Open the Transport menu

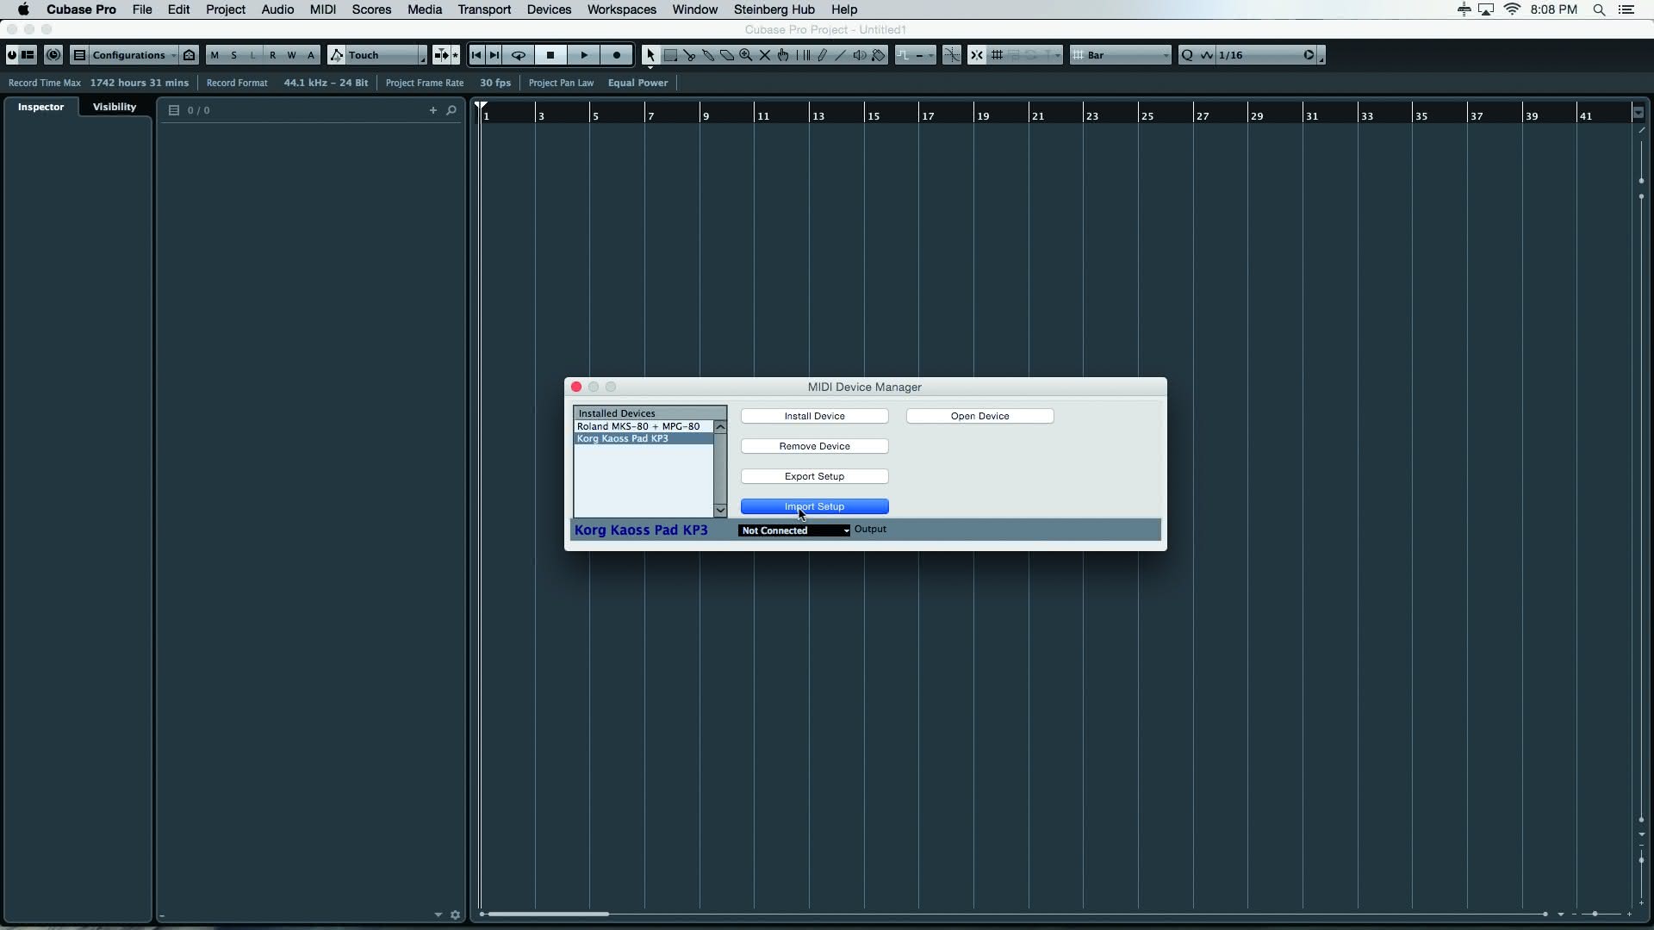coord(484,9)
